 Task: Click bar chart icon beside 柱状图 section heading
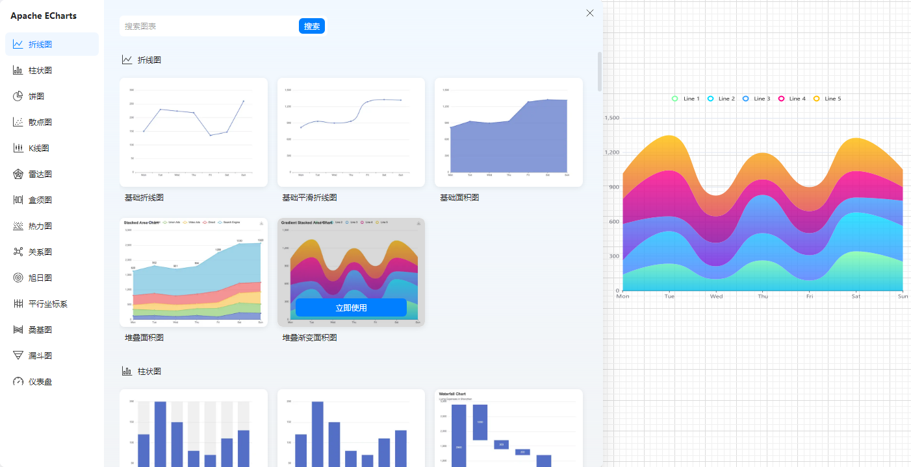[x=127, y=371]
